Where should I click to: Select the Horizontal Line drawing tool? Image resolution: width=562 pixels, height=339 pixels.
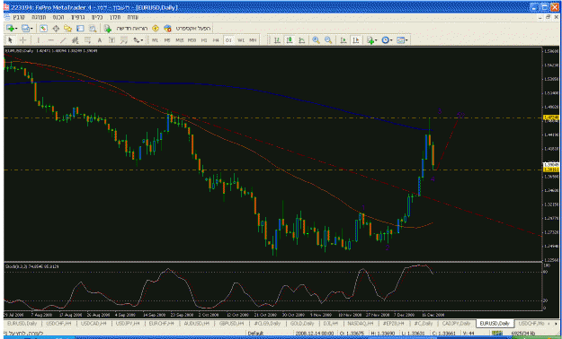tap(51, 40)
